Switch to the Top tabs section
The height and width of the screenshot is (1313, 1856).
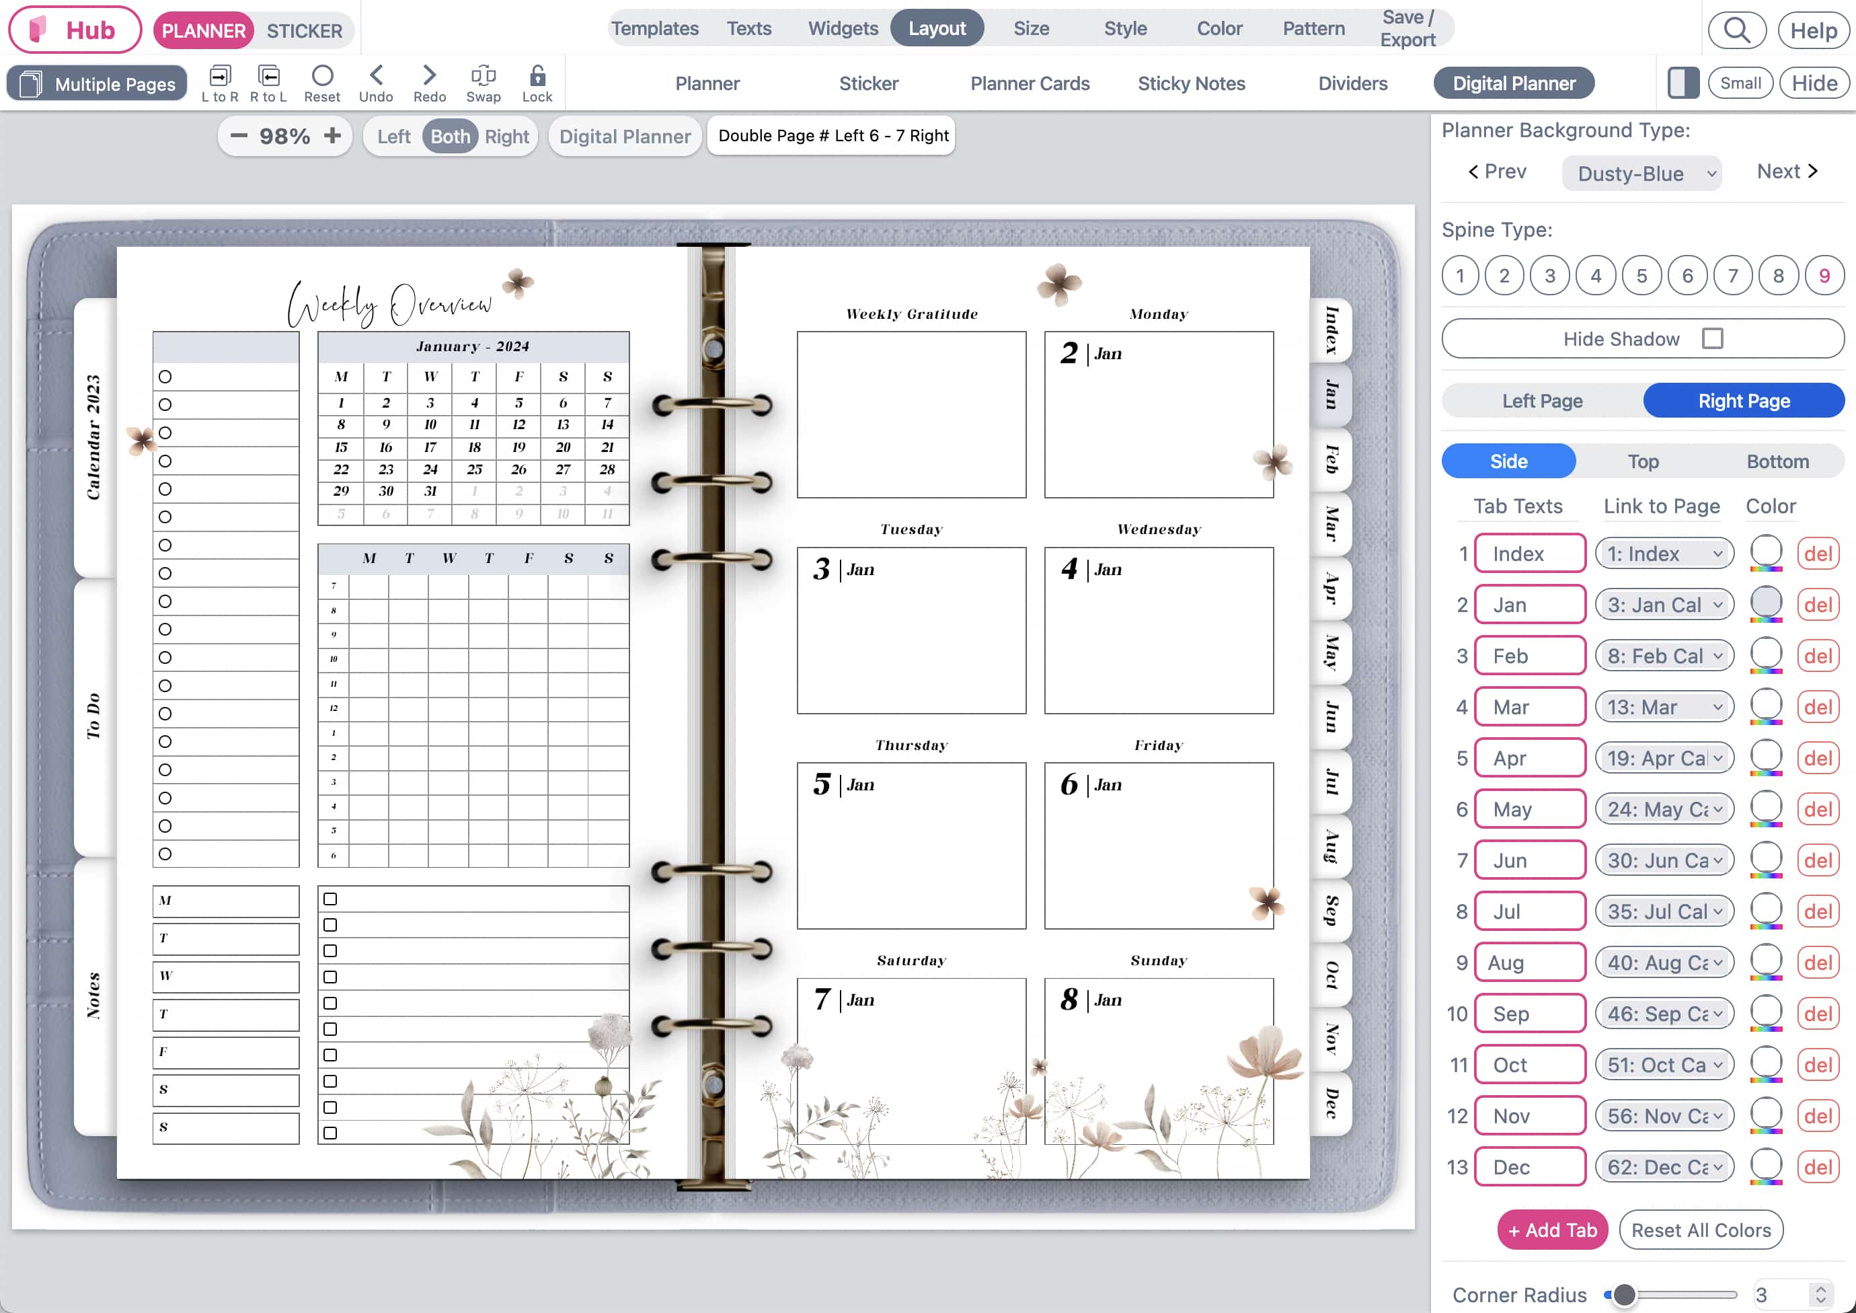pos(1643,461)
